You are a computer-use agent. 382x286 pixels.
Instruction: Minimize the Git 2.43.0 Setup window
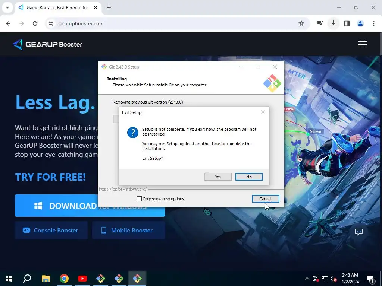click(x=241, y=67)
